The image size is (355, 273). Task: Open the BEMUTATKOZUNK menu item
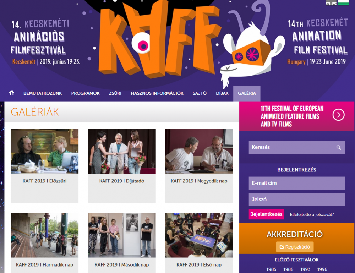point(43,93)
